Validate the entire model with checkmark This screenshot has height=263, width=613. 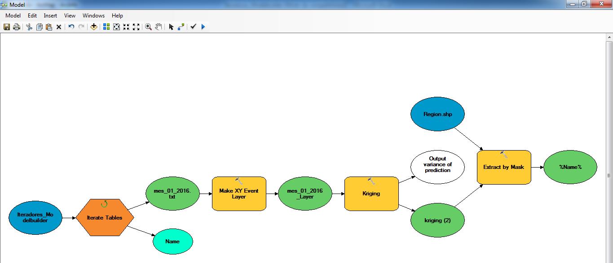coord(193,27)
